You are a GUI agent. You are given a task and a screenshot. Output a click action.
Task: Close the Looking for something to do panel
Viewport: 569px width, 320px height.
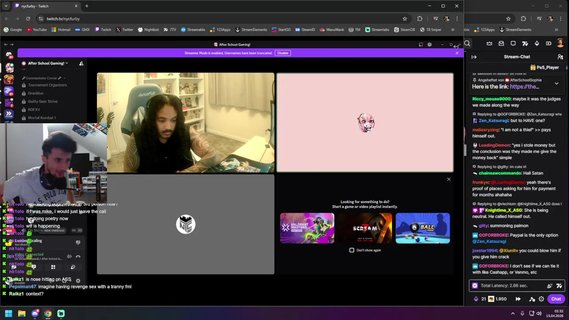[x=449, y=179]
